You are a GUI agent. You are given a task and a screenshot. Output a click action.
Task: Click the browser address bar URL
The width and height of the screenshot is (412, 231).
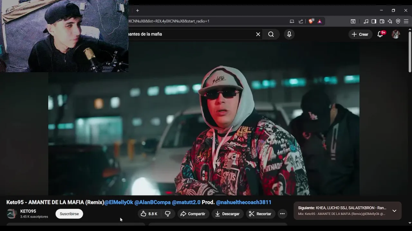[x=169, y=21]
